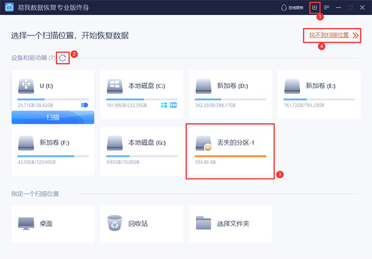Select the U (I:) USB drive icon
The image size is (372, 259).
[27, 86]
